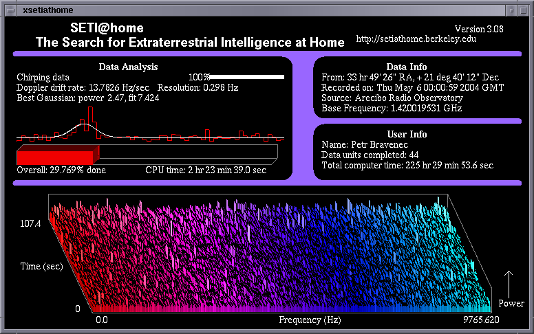Click the Resolution 0.298 Hz text

tap(197, 87)
